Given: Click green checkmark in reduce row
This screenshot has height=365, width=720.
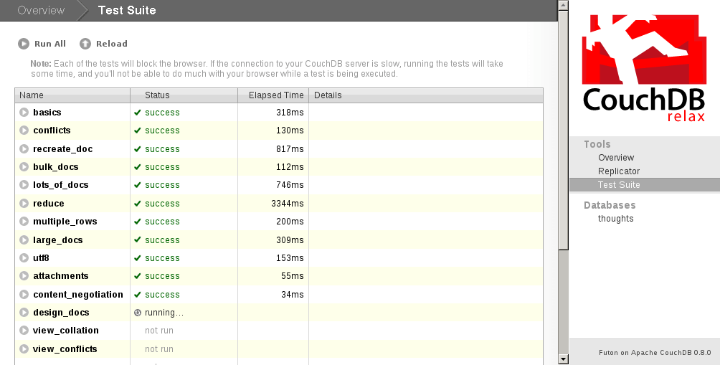Looking at the screenshot, I should pos(137,204).
